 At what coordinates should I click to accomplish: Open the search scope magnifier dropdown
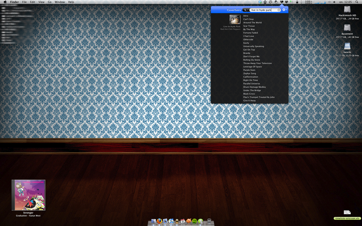(x=246, y=10)
